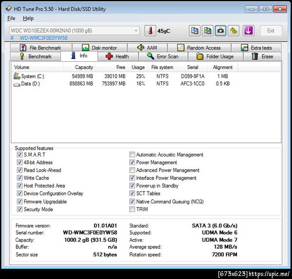Screen dimensions: 292x279
Task: Toggle Advanced Power Management checkbox
Action: tap(132, 170)
